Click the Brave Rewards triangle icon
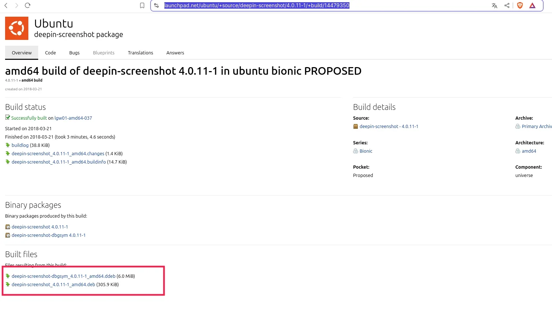The image size is (552, 309). (532, 5)
